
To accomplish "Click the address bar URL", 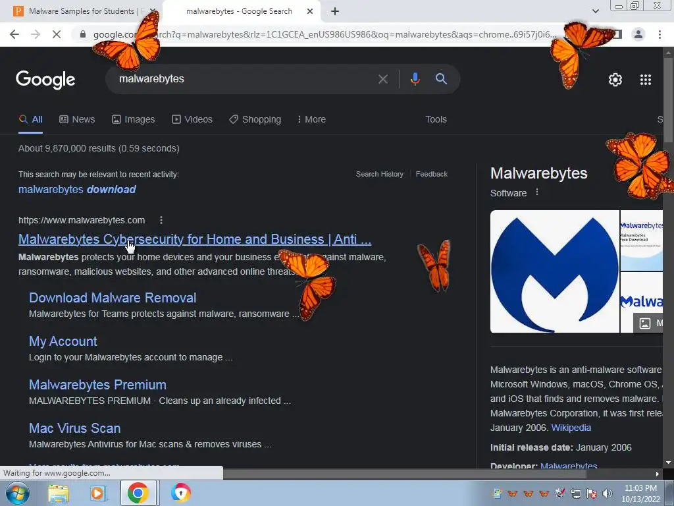I will [324, 34].
